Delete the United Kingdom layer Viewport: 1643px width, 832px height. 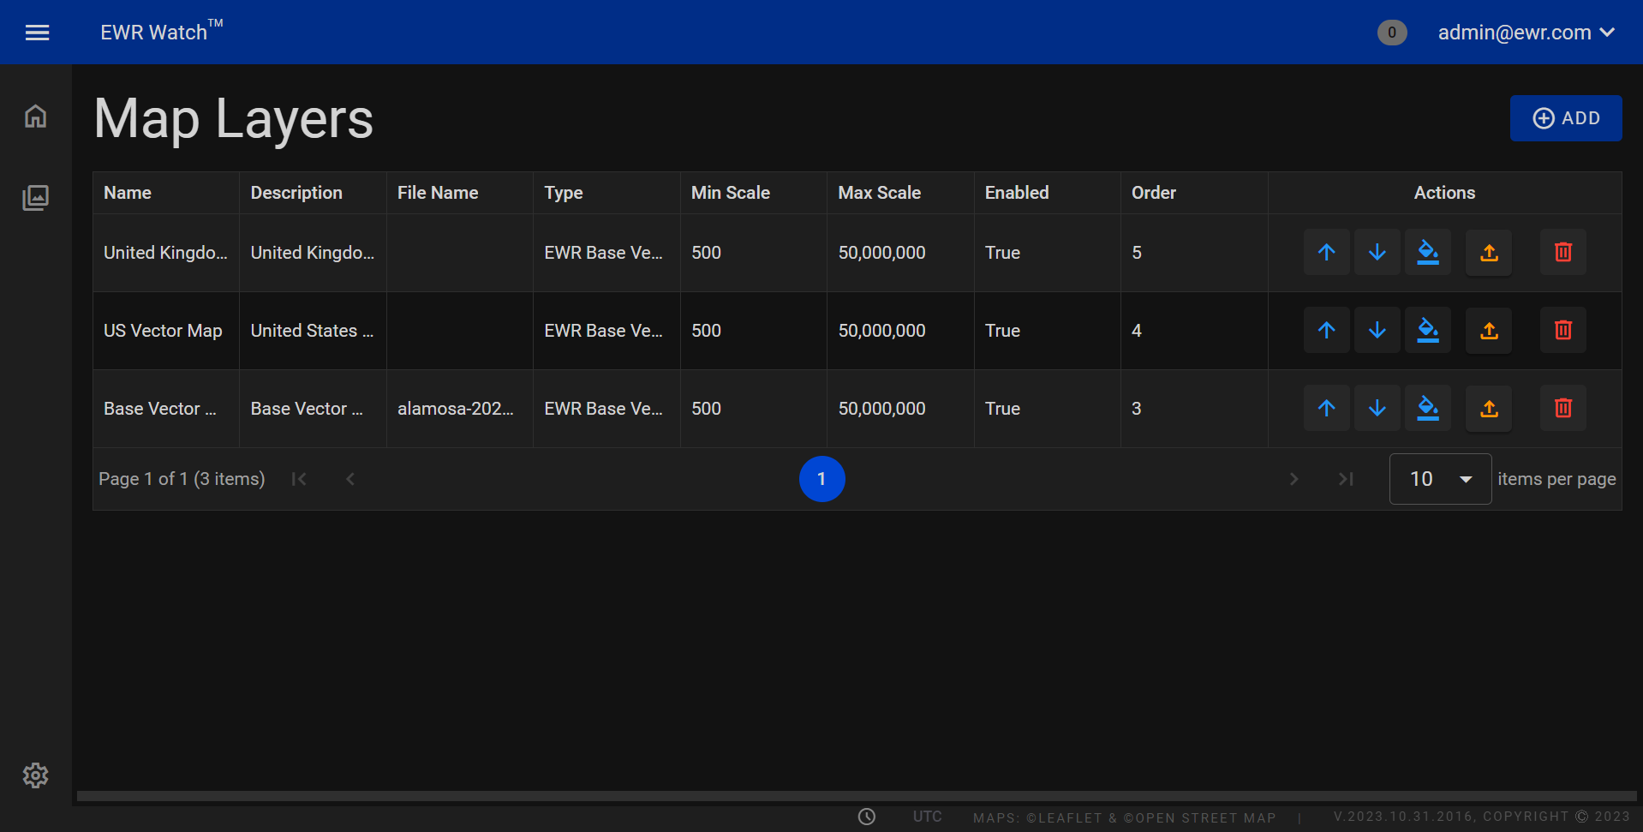click(1563, 252)
